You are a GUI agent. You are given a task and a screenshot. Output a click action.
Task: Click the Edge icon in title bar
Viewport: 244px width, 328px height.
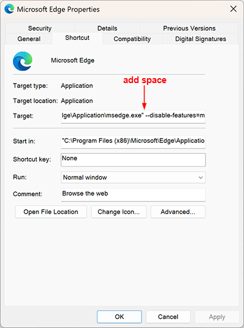pos(9,9)
